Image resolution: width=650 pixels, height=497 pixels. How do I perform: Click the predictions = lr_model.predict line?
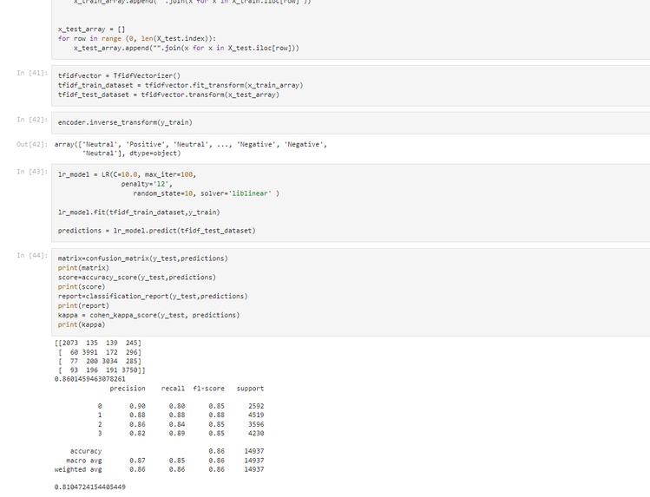pos(157,231)
